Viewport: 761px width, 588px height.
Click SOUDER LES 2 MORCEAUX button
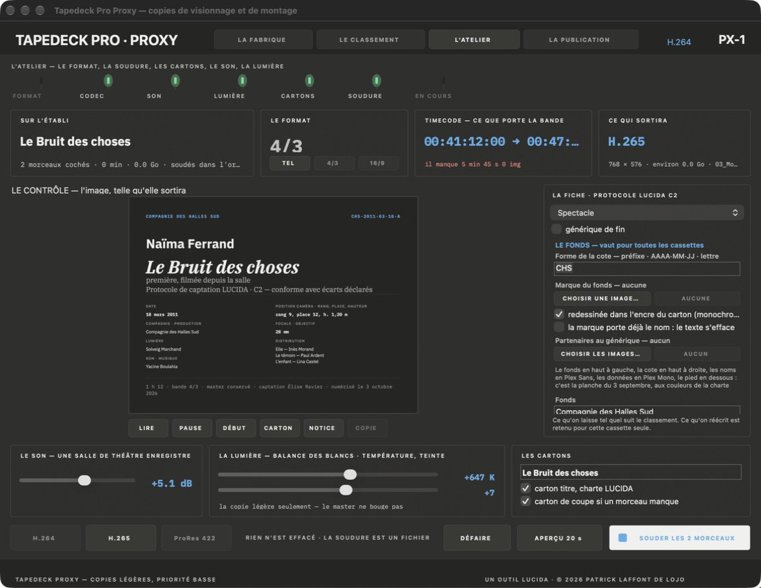680,538
